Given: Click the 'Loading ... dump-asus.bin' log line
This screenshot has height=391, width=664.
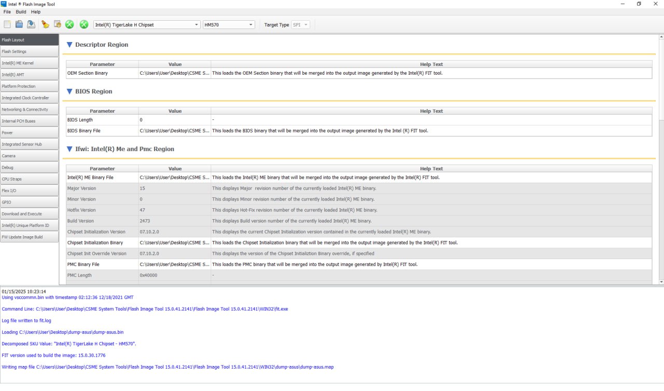Looking at the screenshot, I should point(63,332).
